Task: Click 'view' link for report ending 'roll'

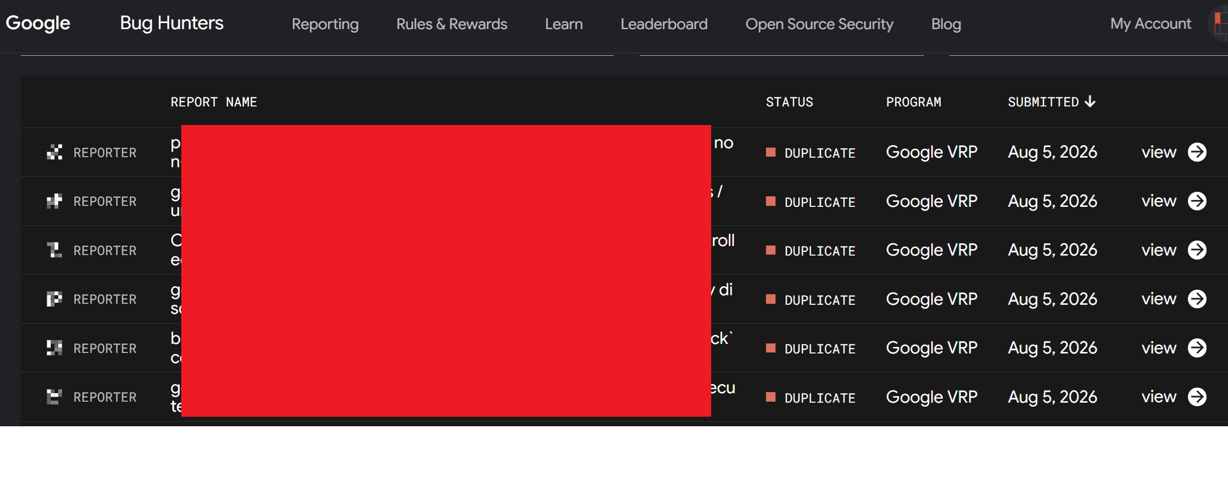Action: (1159, 250)
